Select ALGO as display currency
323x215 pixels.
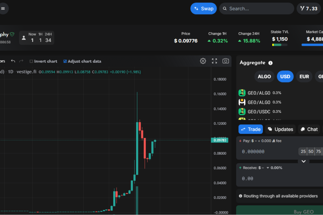(x=264, y=77)
